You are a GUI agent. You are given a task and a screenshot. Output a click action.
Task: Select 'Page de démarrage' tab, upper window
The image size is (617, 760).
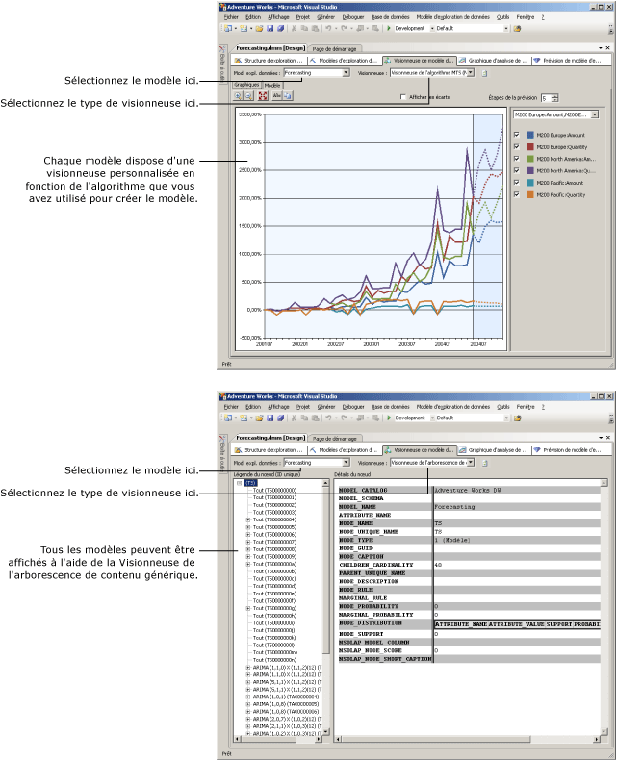(x=334, y=49)
